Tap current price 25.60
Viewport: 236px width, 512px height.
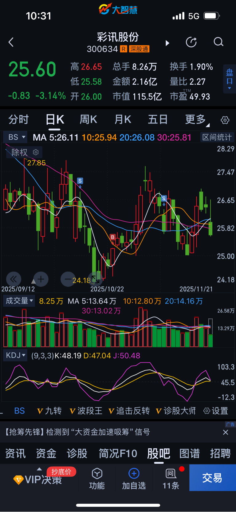pos(32,69)
